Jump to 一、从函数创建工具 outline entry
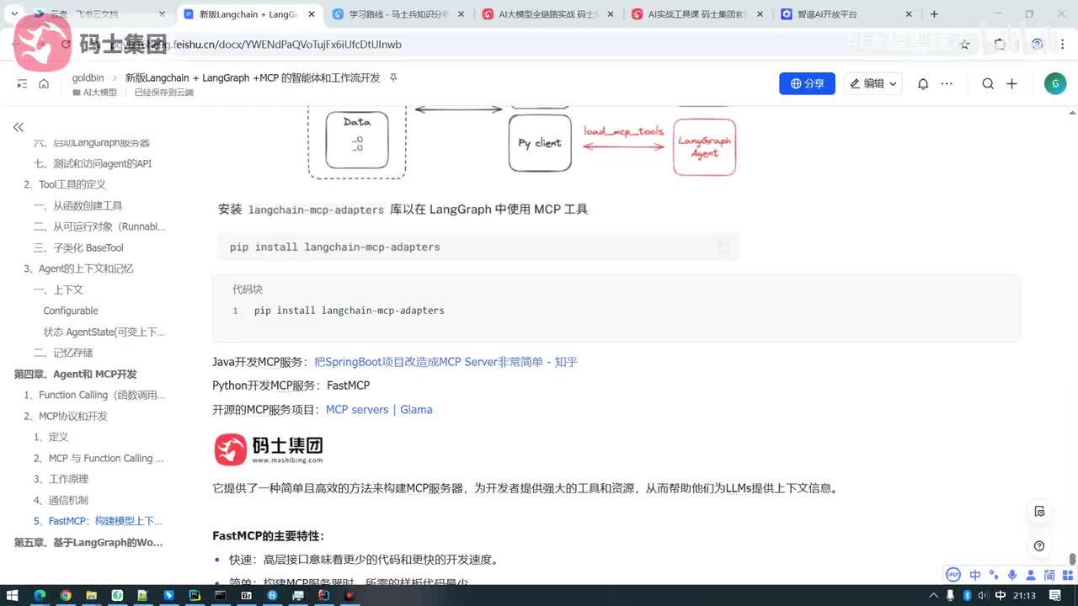1078x606 pixels. [78, 205]
